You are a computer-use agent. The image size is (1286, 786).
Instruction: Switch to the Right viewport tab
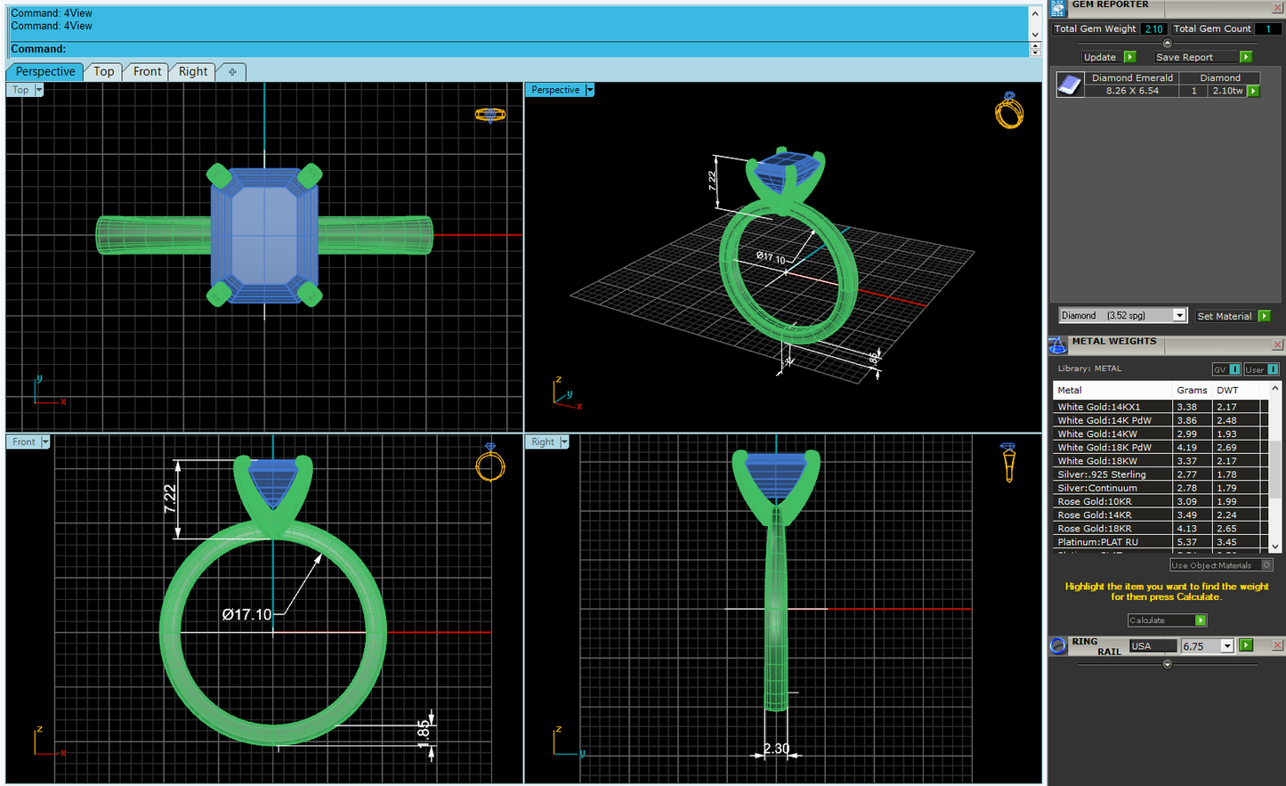click(193, 72)
